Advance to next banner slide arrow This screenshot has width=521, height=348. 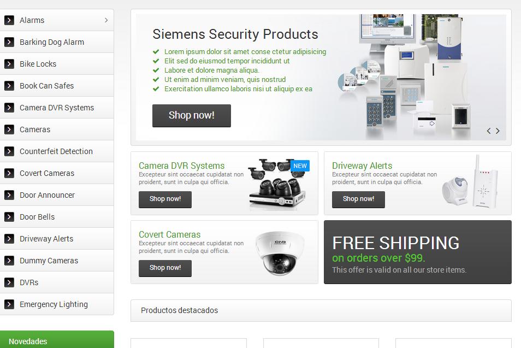tap(498, 131)
